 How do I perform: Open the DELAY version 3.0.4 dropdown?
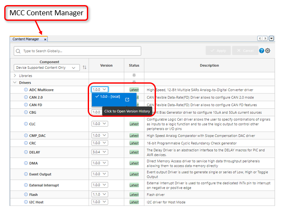[100, 152]
